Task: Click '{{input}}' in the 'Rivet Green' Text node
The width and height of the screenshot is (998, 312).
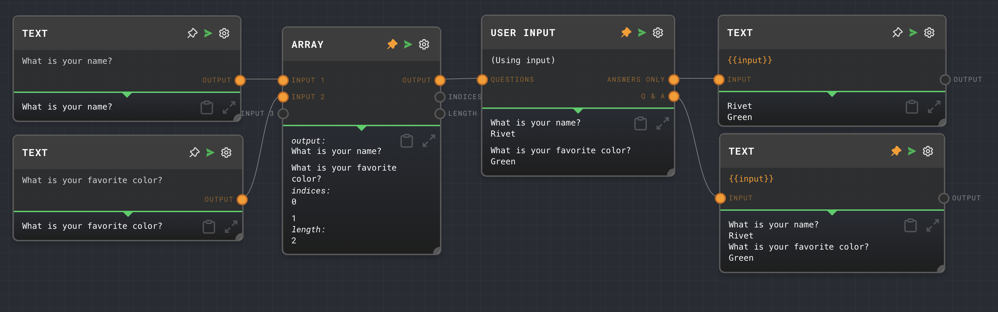Action: pos(749,60)
